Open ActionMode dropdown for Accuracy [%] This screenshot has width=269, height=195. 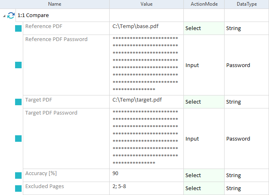tap(204, 175)
